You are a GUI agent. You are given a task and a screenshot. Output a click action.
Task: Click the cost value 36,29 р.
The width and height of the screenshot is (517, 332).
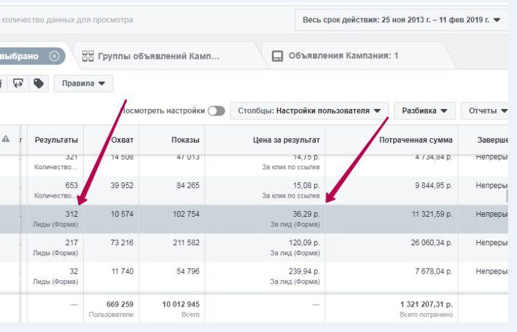(306, 214)
